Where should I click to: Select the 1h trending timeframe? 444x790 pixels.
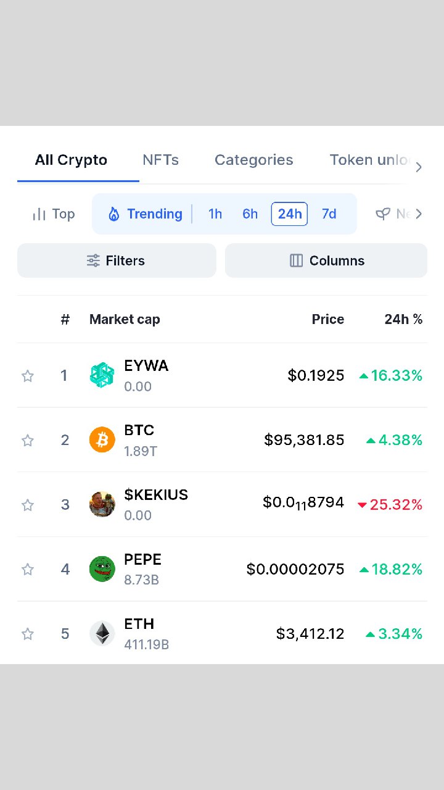coord(215,214)
